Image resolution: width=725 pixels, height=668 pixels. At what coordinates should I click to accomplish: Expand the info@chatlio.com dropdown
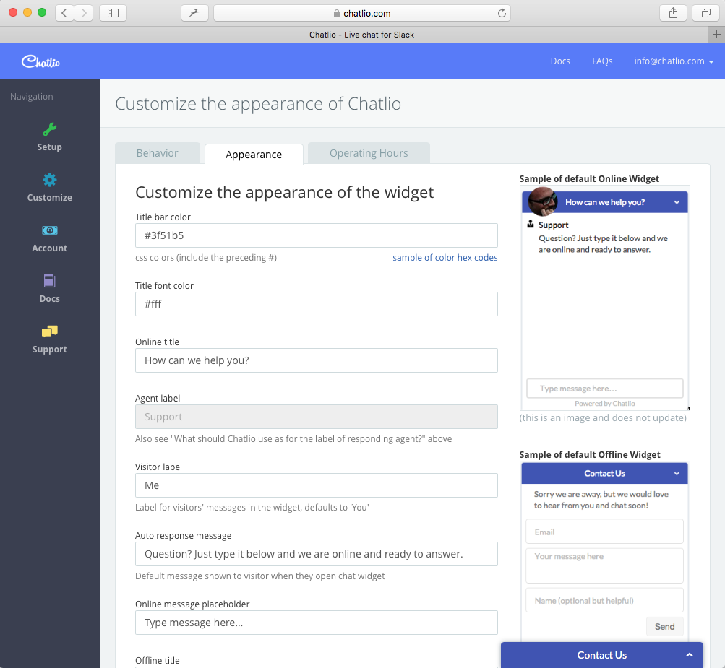point(673,61)
